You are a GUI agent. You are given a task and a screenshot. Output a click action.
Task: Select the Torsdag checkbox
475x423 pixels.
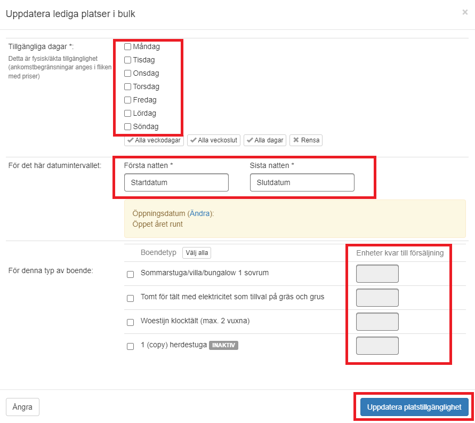pyautogui.click(x=128, y=87)
